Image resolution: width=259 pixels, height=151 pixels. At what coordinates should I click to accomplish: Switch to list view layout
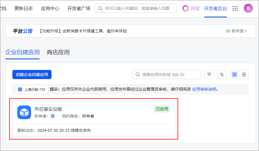point(244,74)
